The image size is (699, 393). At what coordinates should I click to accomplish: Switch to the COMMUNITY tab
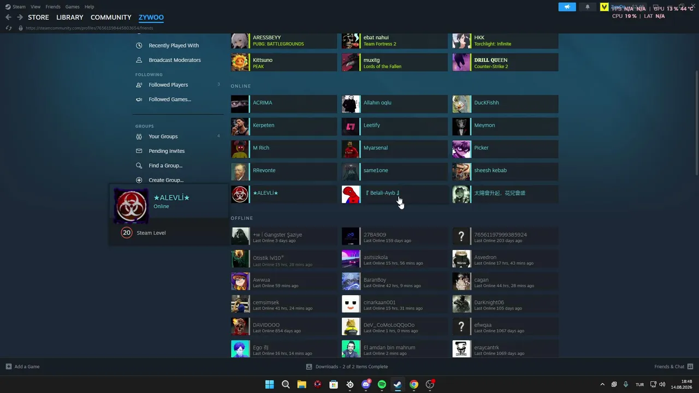111,17
